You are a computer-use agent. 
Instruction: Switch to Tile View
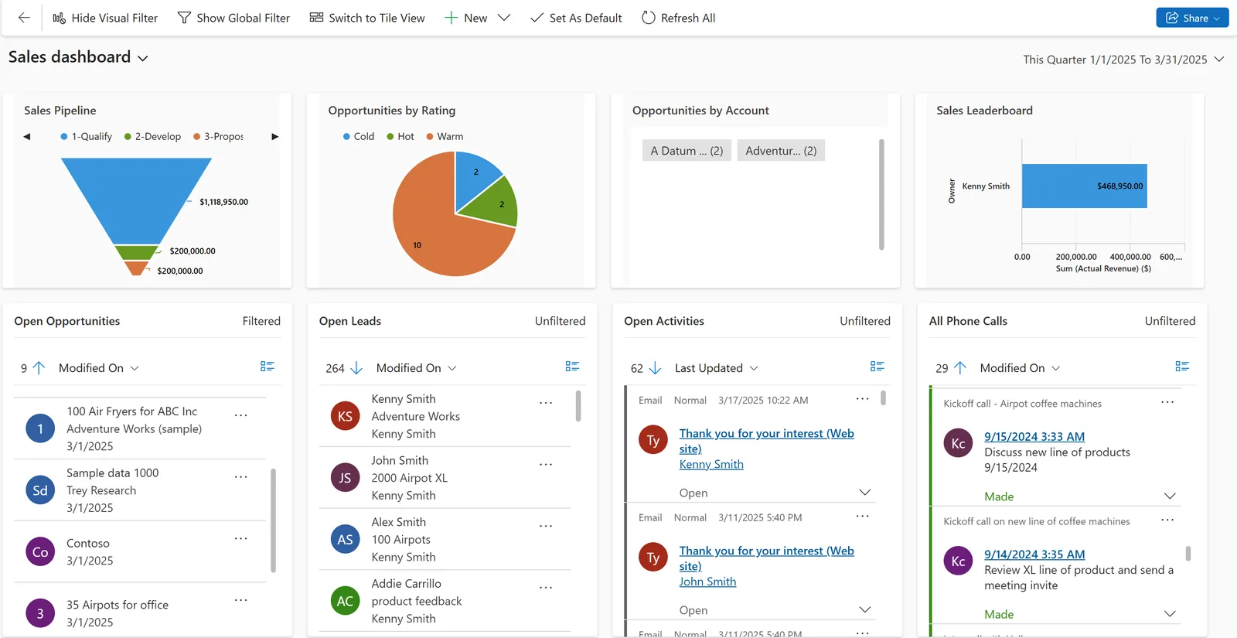[367, 18]
